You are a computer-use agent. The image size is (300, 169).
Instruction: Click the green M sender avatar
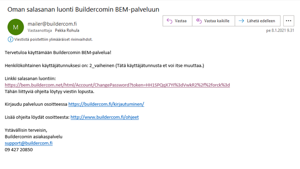point(16,27)
